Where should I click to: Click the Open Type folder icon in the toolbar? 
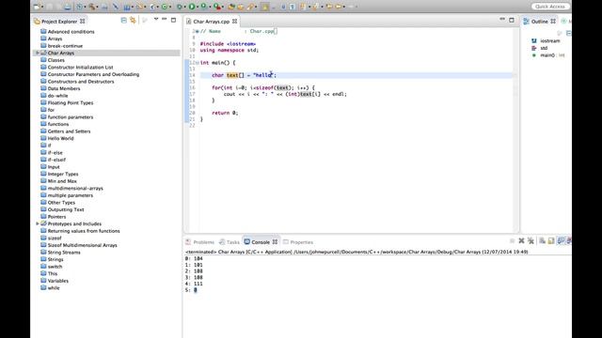(x=231, y=7)
